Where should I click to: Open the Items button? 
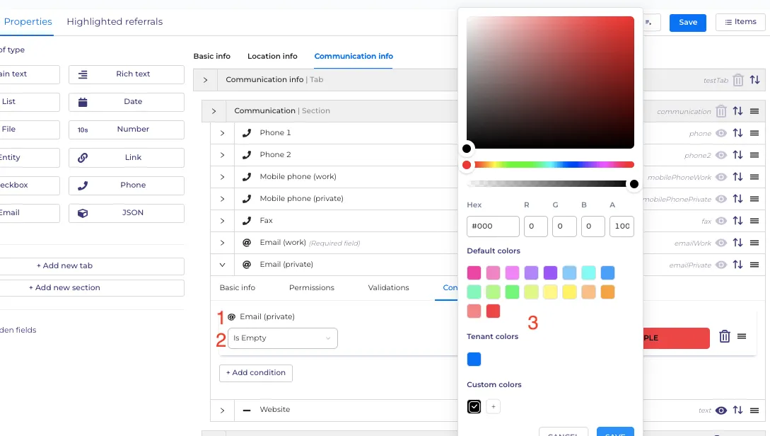coord(740,22)
